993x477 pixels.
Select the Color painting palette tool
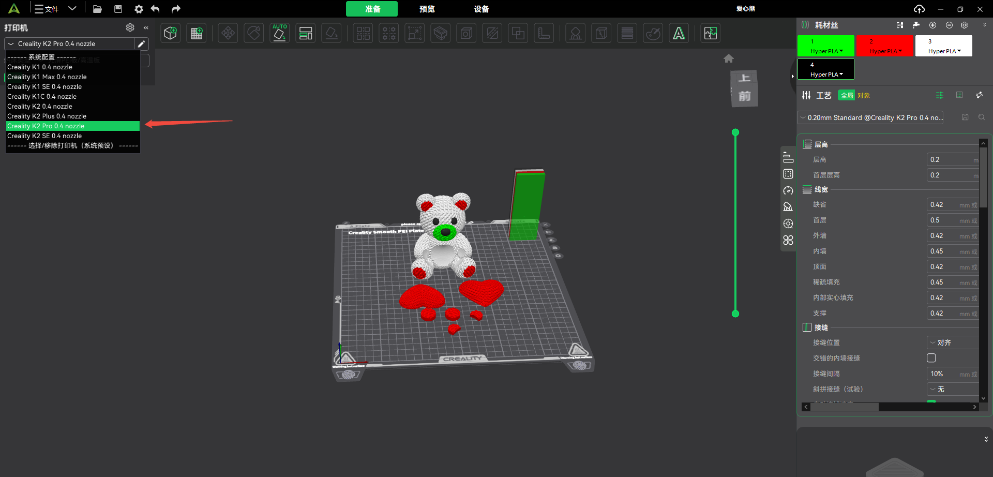[653, 33]
